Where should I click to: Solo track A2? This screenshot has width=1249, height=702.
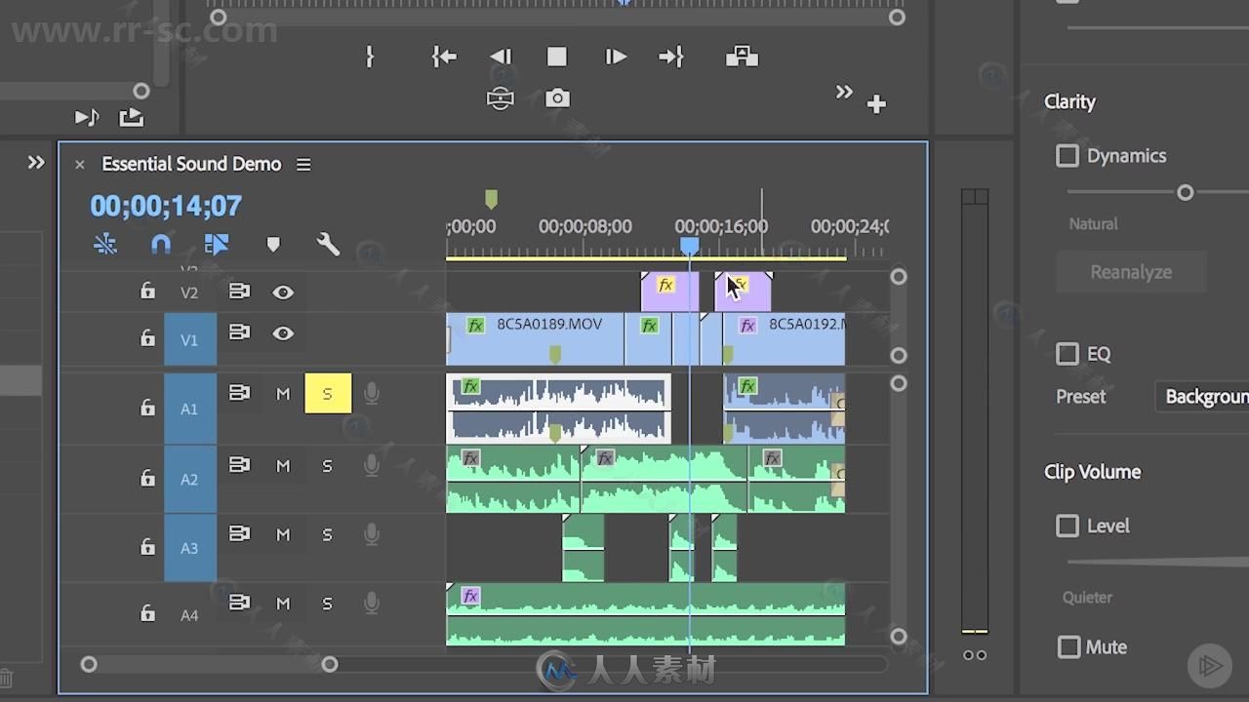point(327,466)
